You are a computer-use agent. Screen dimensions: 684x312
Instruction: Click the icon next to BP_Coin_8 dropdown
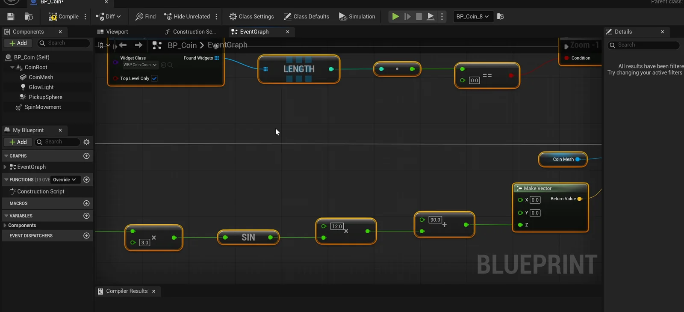(x=501, y=17)
